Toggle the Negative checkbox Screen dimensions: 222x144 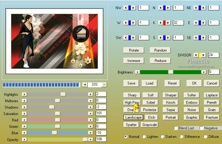pos(201,128)
